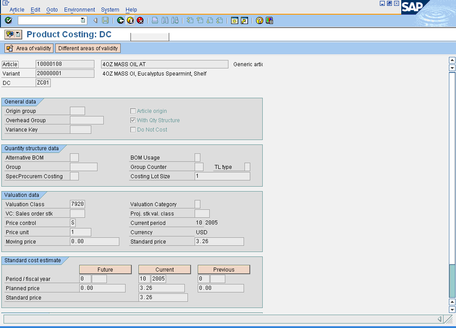Open the SAP window menu icon top-left
Image resolution: width=456 pixels, height=328 pixels.
click(5, 3)
